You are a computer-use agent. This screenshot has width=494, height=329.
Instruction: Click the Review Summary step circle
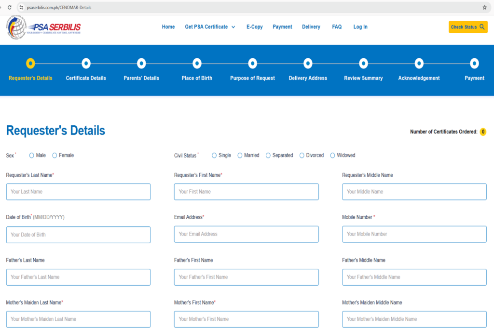(363, 64)
